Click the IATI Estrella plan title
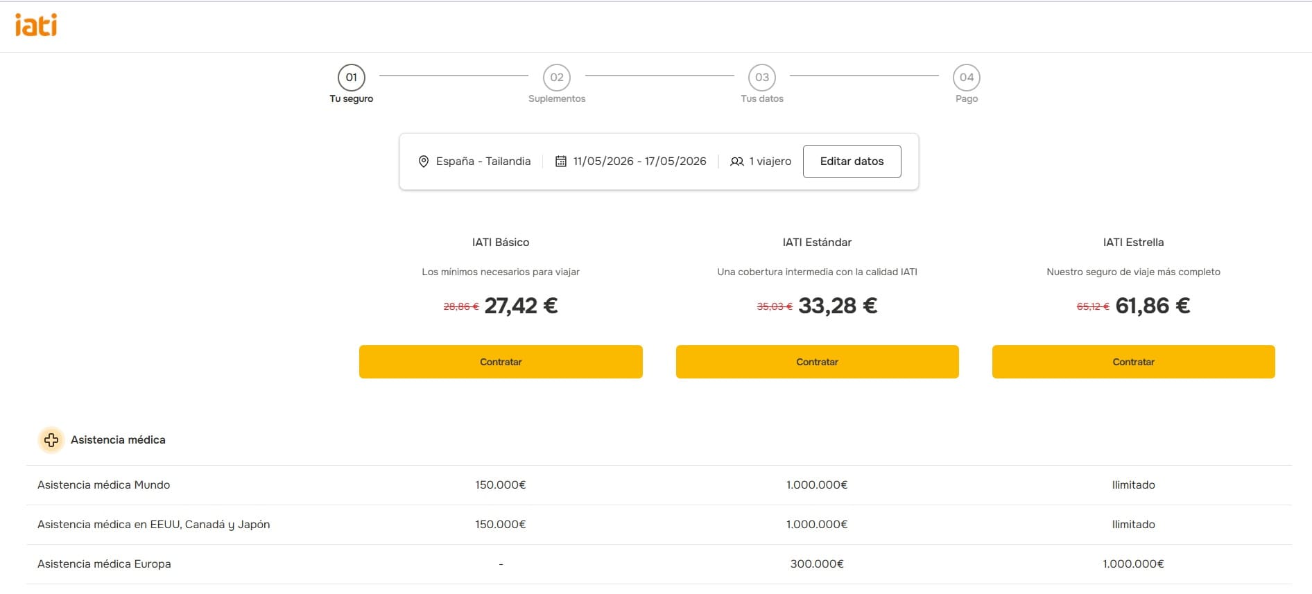1312x594 pixels. tap(1133, 243)
